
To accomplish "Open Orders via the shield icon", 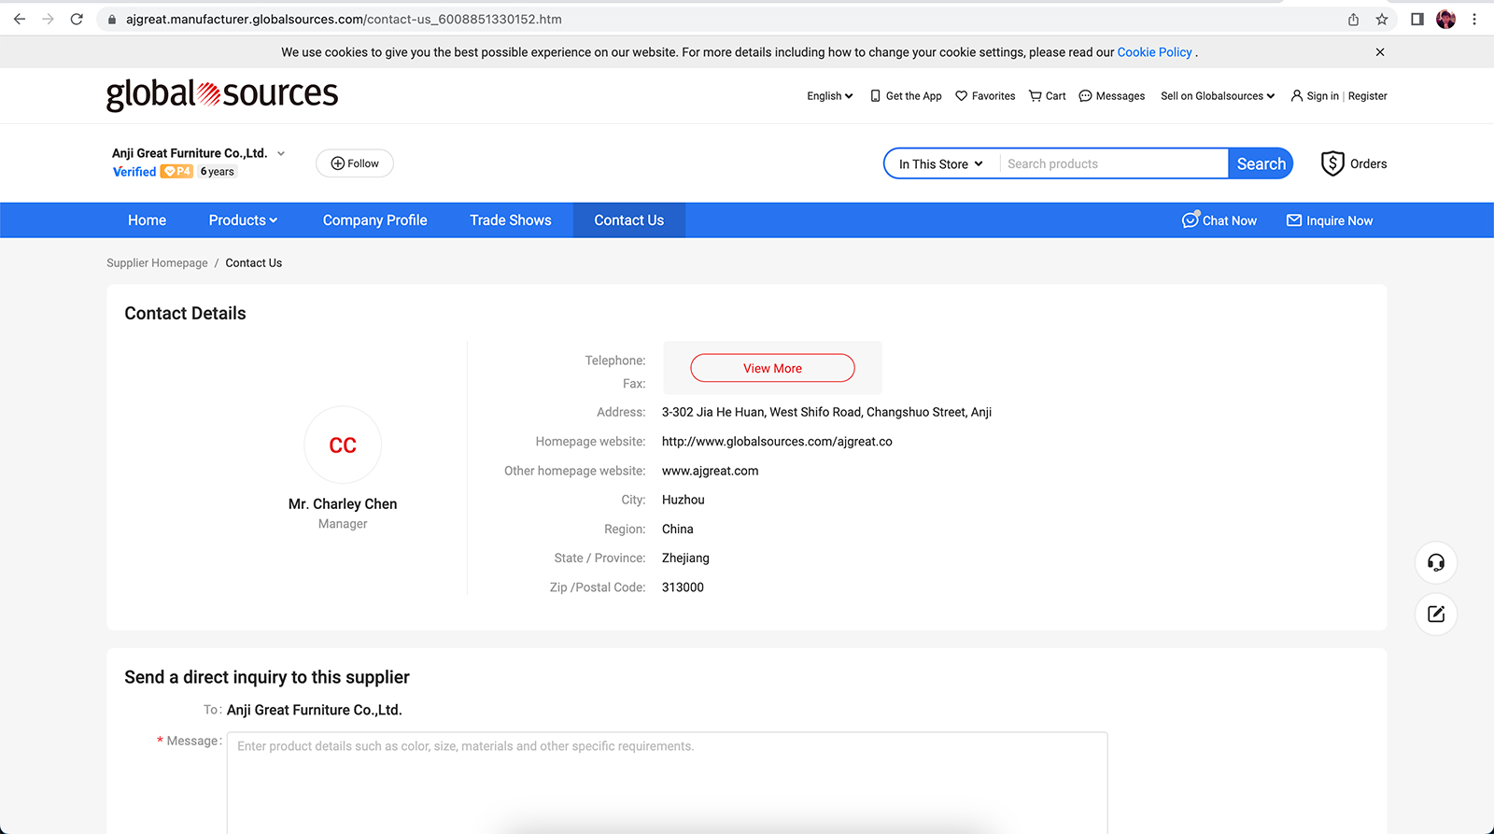I will (x=1332, y=163).
